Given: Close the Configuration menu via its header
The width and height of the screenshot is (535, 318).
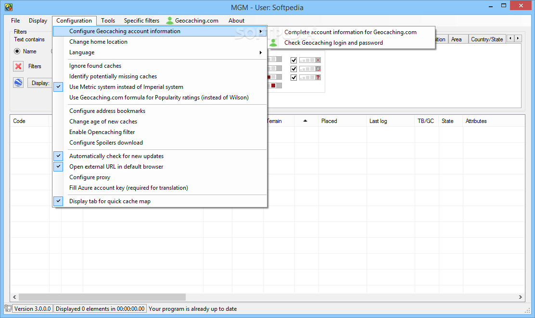Looking at the screenshot, I should [x=74, y=21].
